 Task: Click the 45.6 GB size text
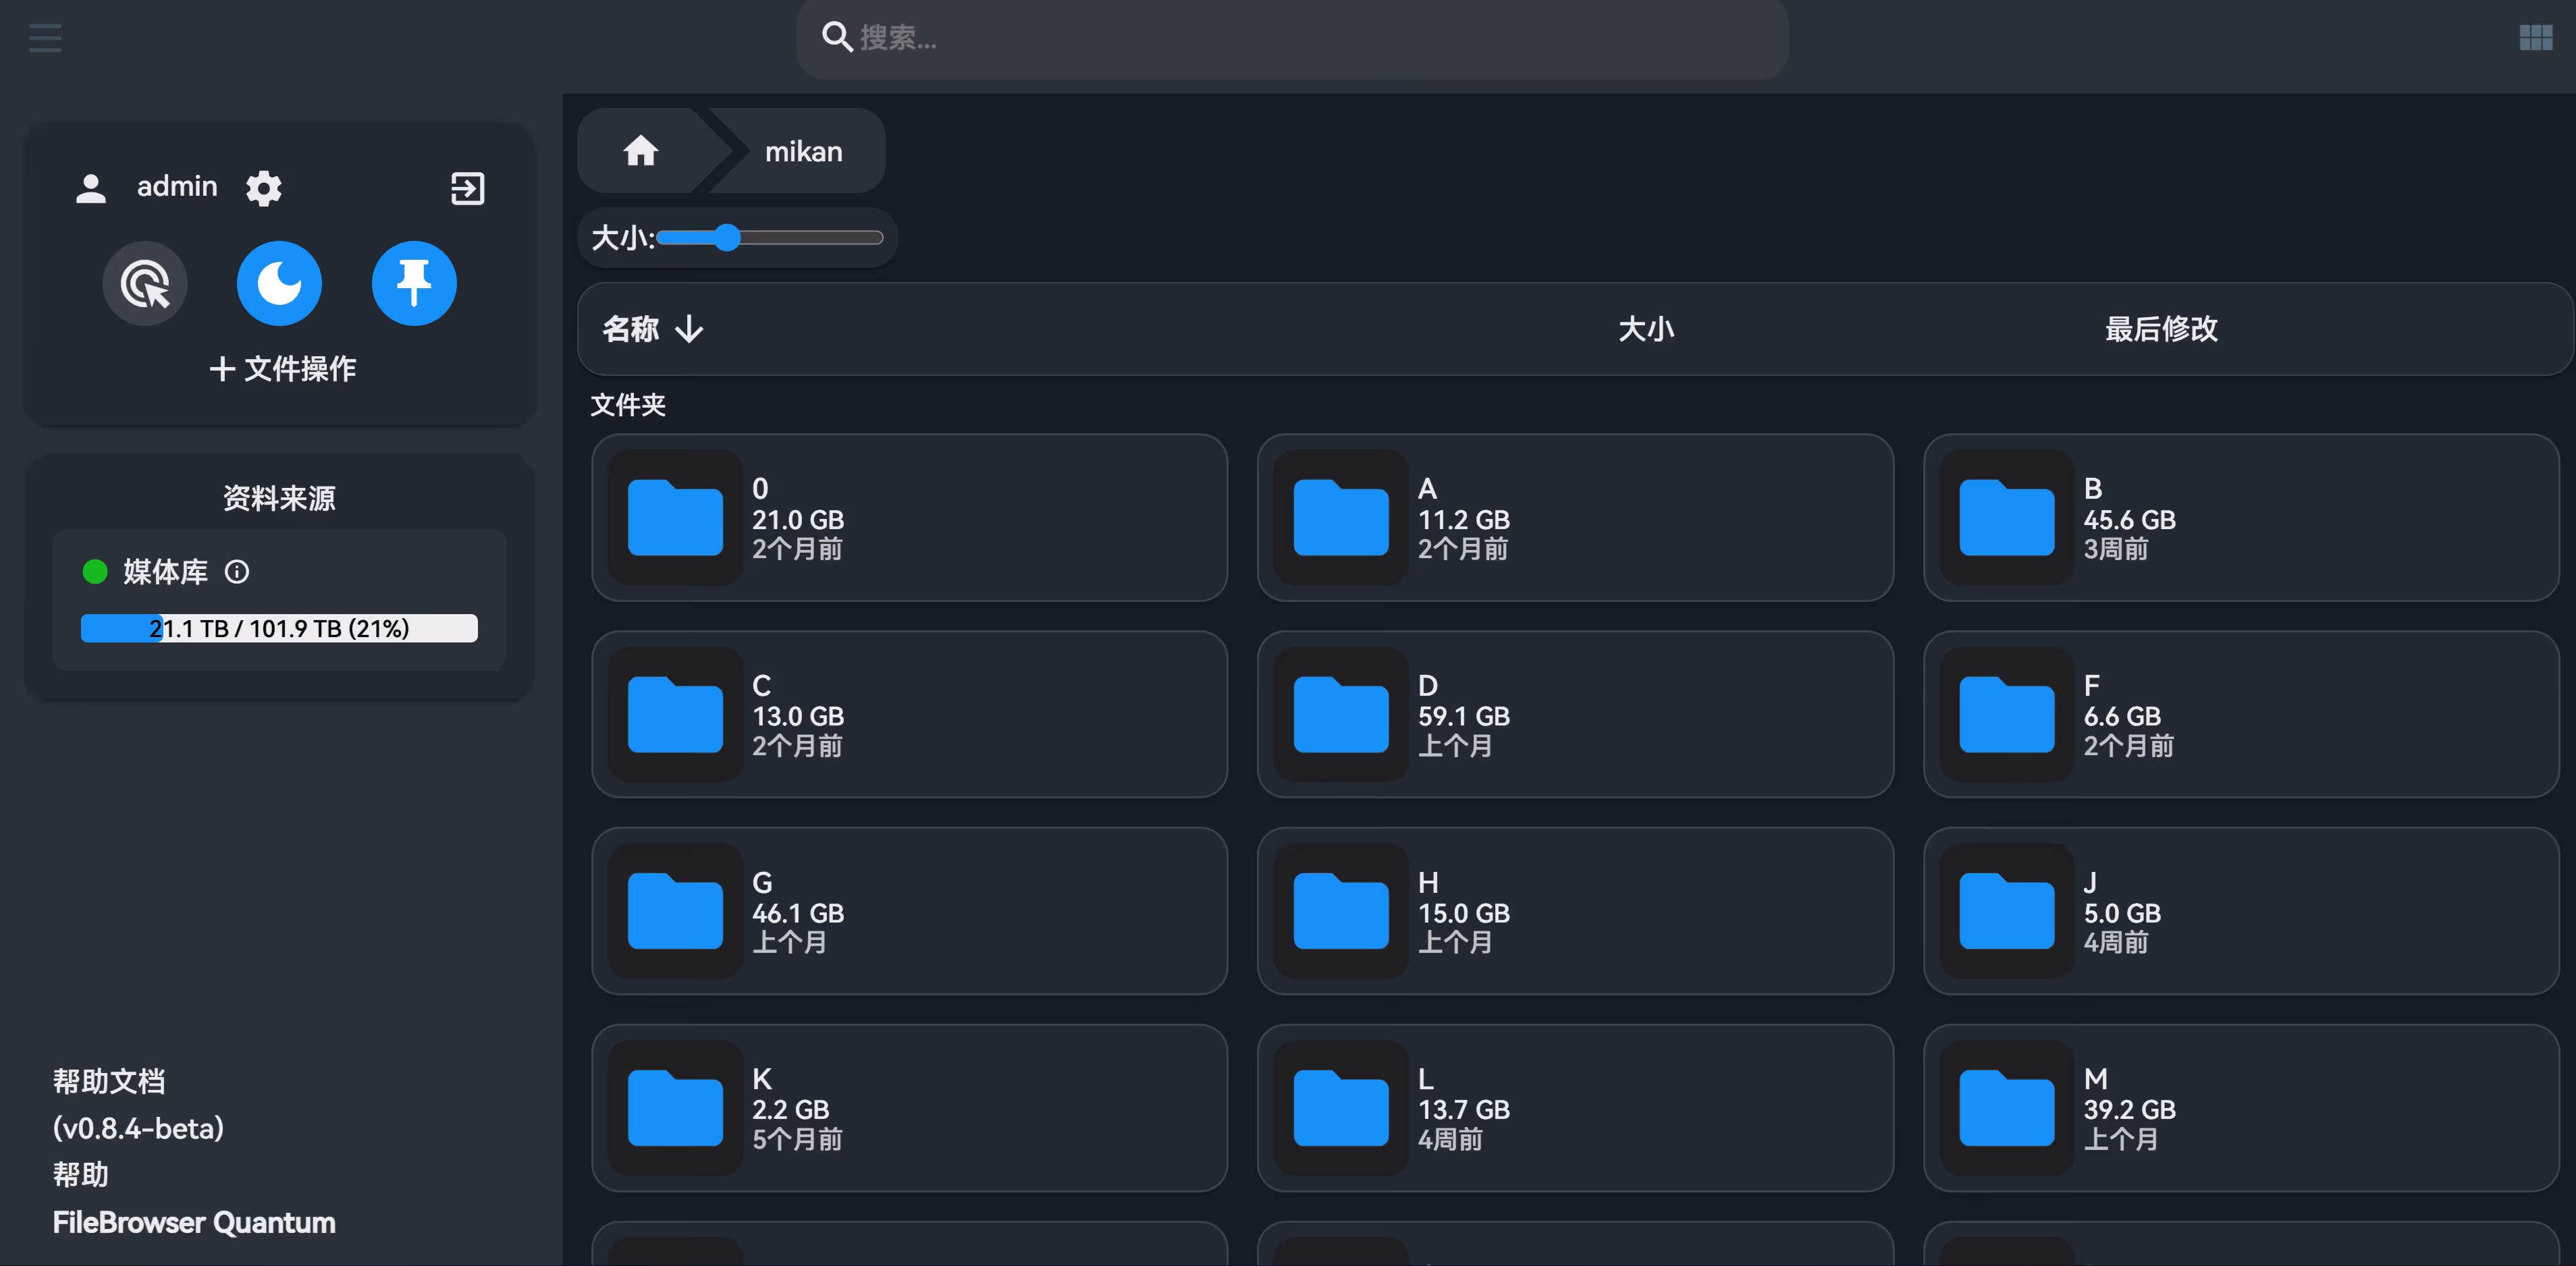[2129, 520]
